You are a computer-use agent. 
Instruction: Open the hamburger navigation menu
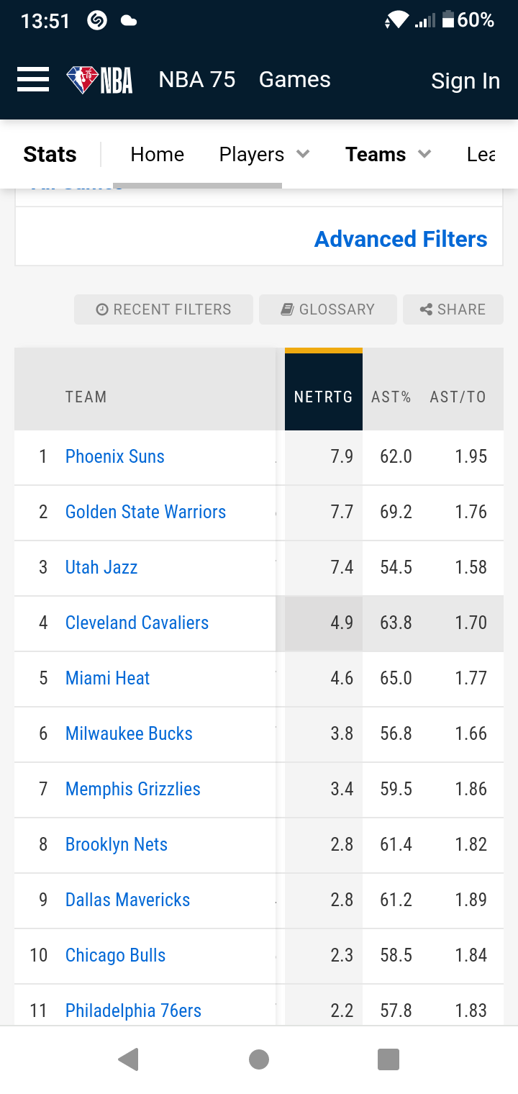33,80
